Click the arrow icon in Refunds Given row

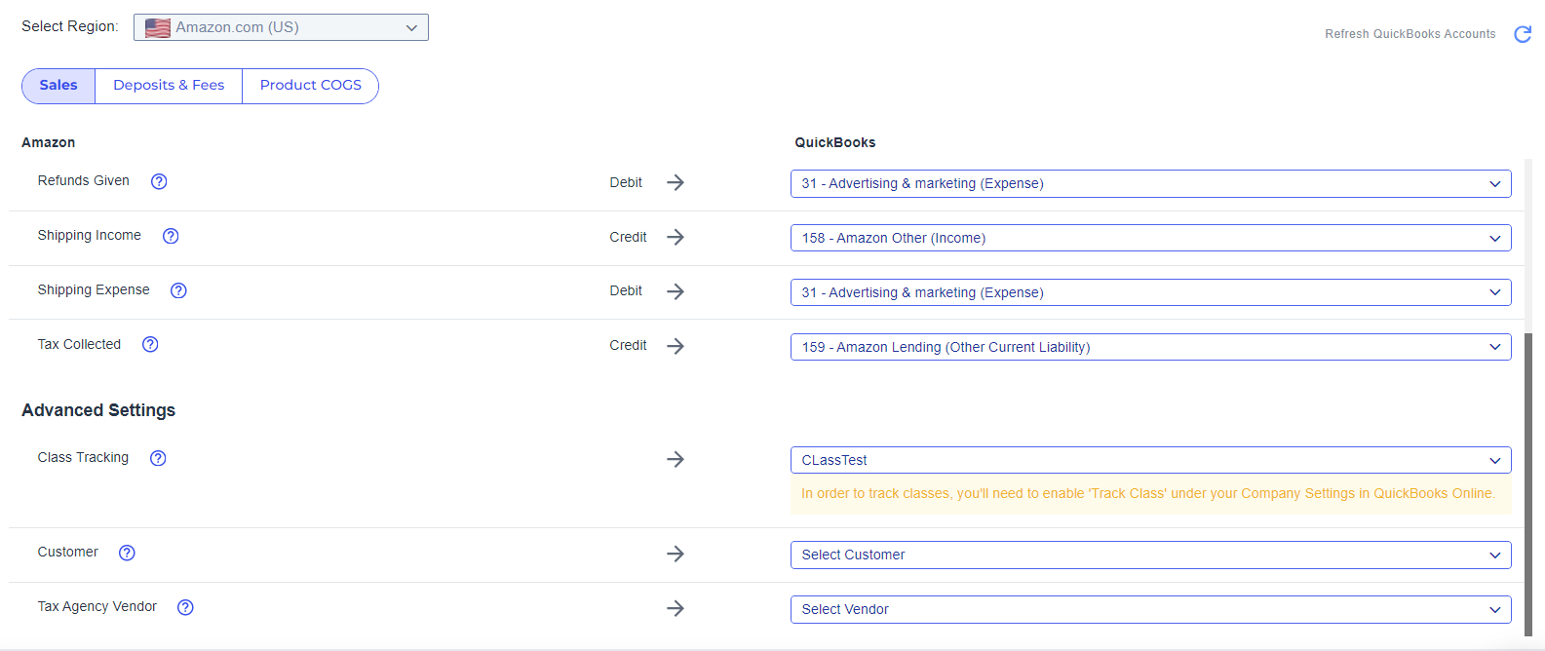[x=676, y=182]
